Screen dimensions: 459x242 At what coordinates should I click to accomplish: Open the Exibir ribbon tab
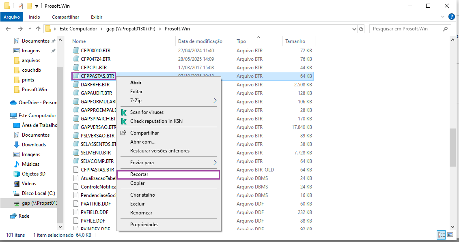click(97, 17)
